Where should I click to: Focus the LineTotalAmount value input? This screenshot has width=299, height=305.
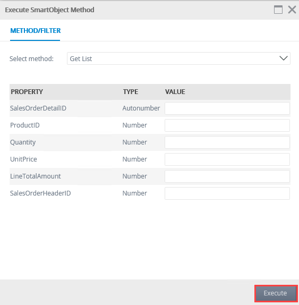(227, 176)
